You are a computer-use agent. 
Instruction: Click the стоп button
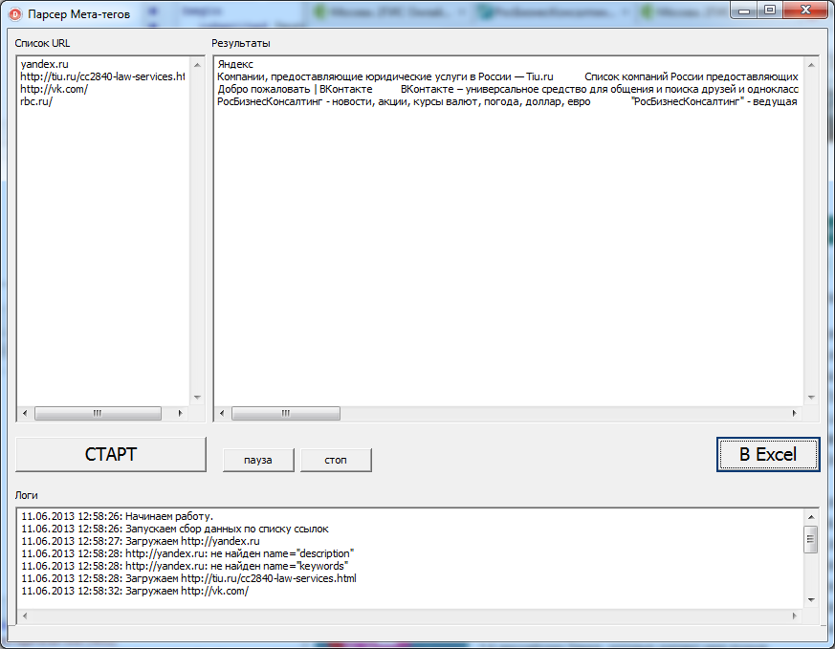click(336, 460)
